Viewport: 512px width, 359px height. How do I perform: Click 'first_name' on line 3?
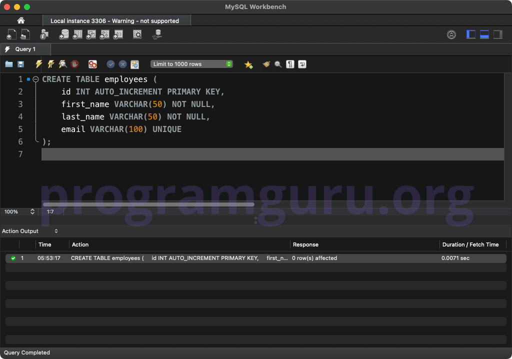(85, 104)
